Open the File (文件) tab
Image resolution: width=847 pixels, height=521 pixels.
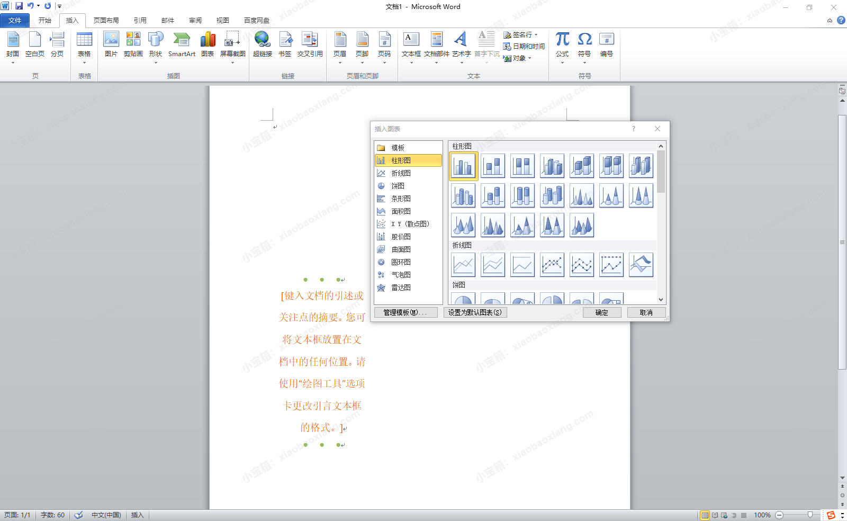[x=15, y=20]
